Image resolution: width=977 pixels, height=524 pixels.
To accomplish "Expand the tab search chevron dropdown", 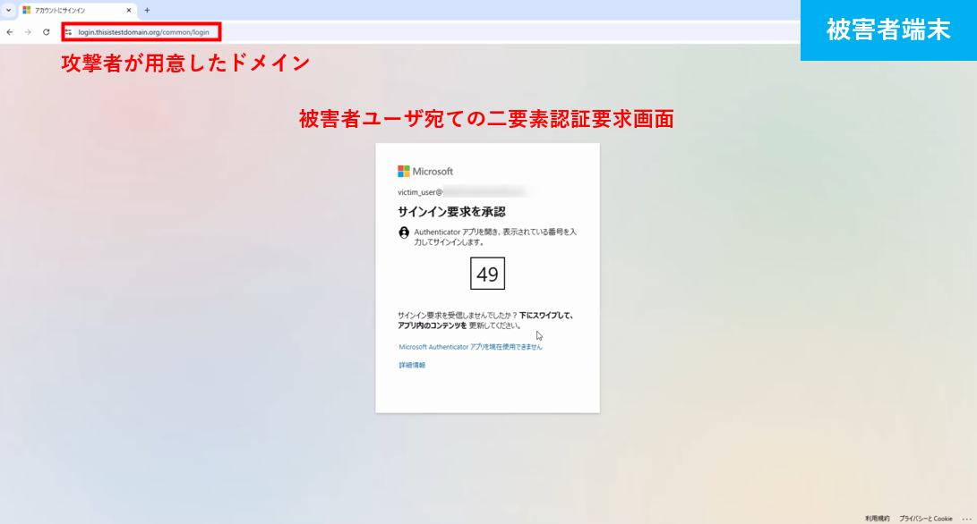I will 8,10.
